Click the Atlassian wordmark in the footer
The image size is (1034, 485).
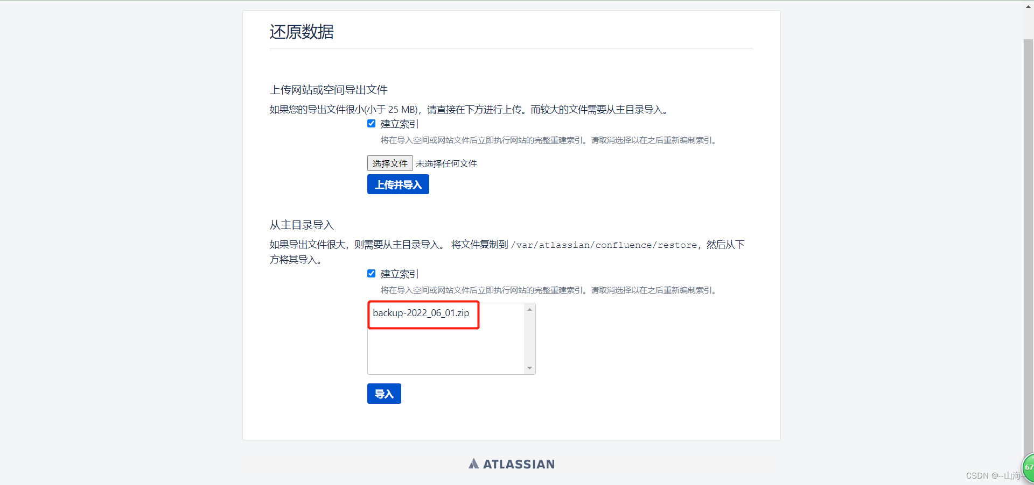click(519, 463)
